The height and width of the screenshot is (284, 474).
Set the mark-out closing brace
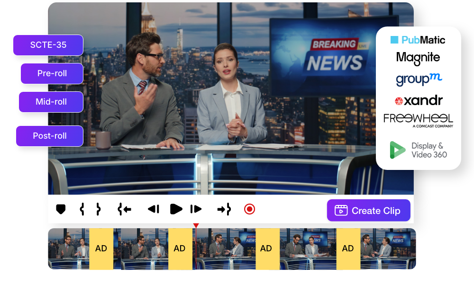(x=98, y=209)
